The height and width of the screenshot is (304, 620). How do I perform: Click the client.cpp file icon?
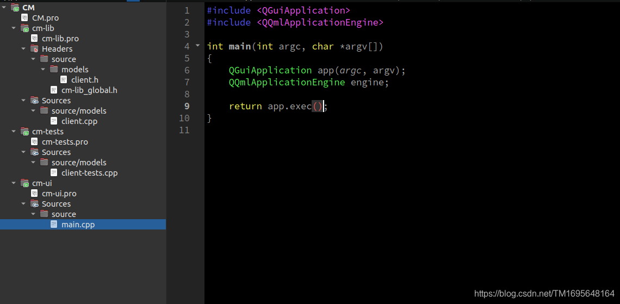[54, 121]
